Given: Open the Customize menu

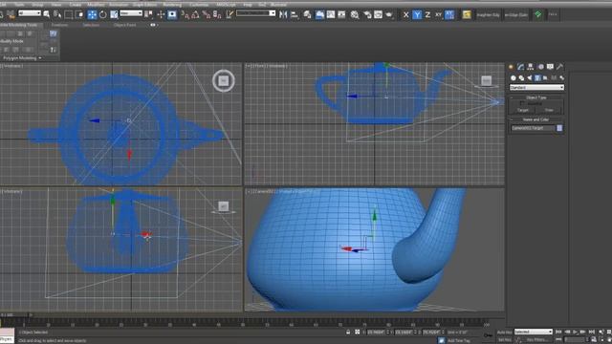Looking at the screenshot, I should 199,5.
